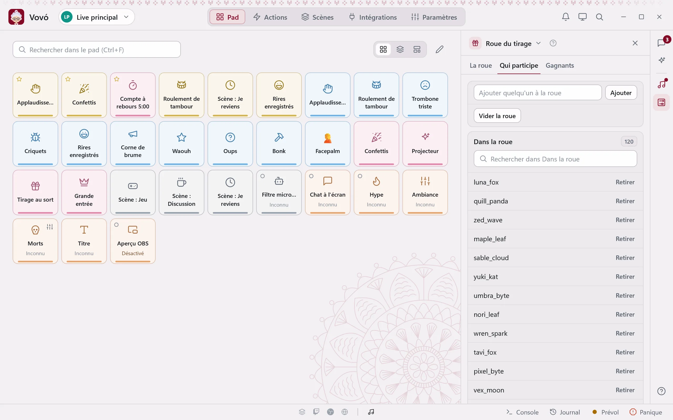Switch pad to stacked rows view icon
The width and height of the screenshot is (673, 420).
point(417,49)
